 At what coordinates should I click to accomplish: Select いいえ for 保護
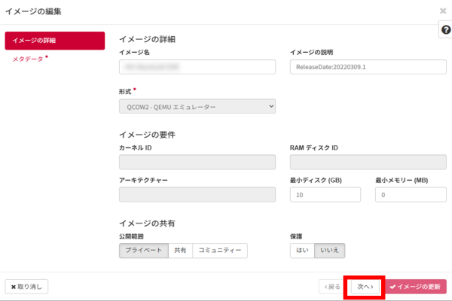coord(328,251)
